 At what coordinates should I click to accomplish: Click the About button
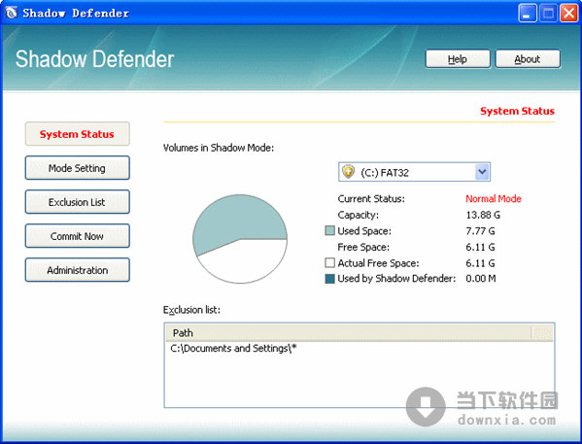[x=528, y=59]
